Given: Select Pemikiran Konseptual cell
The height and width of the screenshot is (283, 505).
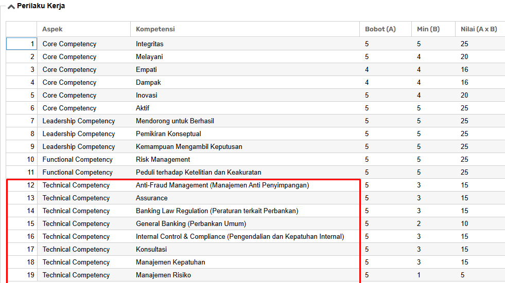Looking at the screenshot, I should (245, 134).
